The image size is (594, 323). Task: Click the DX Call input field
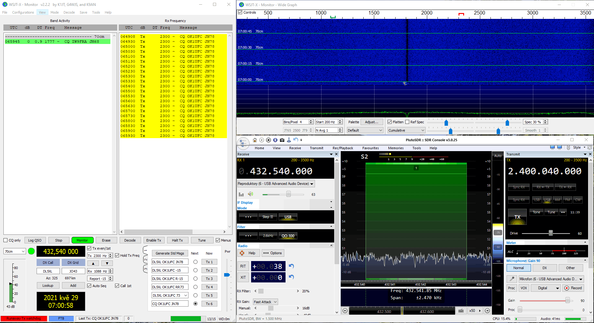pos(48,271)
